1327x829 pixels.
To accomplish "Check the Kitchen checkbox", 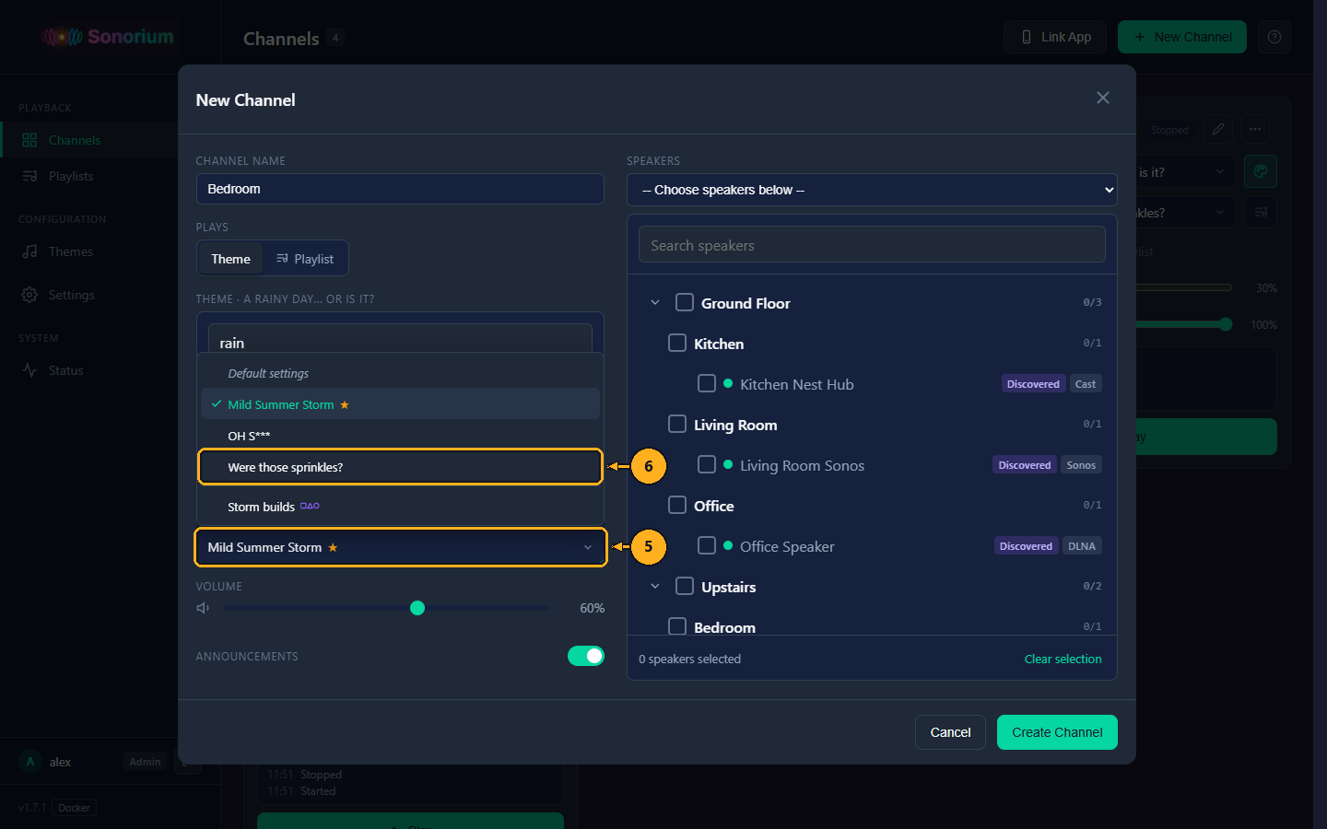I will pyautogui.click(x=677, y=343).
